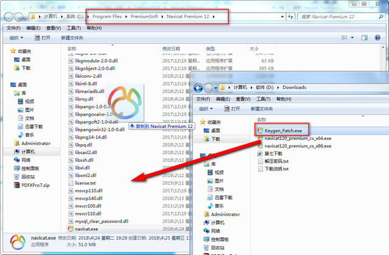Select libgmodule-2.0-0.dll file
This screenshot has width=389, height=255.
[93, 60]
